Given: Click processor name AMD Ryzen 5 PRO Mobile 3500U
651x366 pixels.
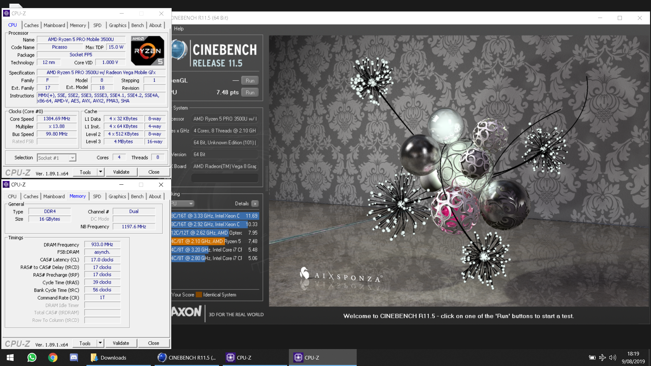Looking at the screenshot, I should (81, 40).
